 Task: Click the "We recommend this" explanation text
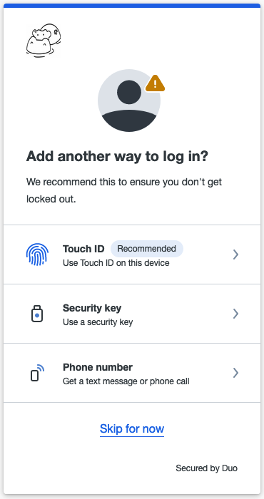pyautogui.click(x=124, y=190)
